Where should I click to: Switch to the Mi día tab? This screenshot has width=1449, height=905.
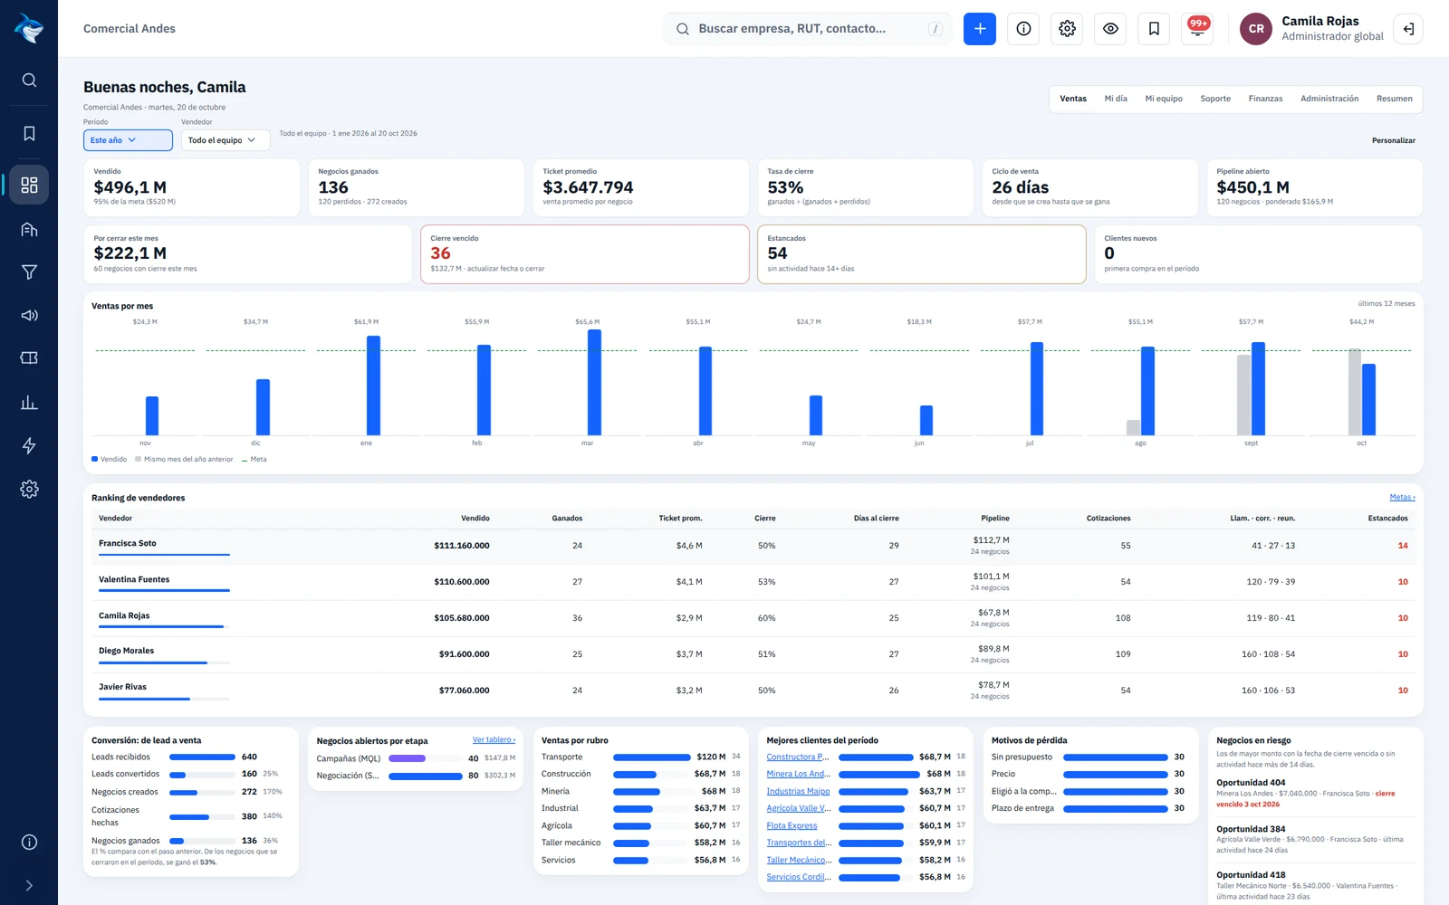click(x=1116, y=99)
